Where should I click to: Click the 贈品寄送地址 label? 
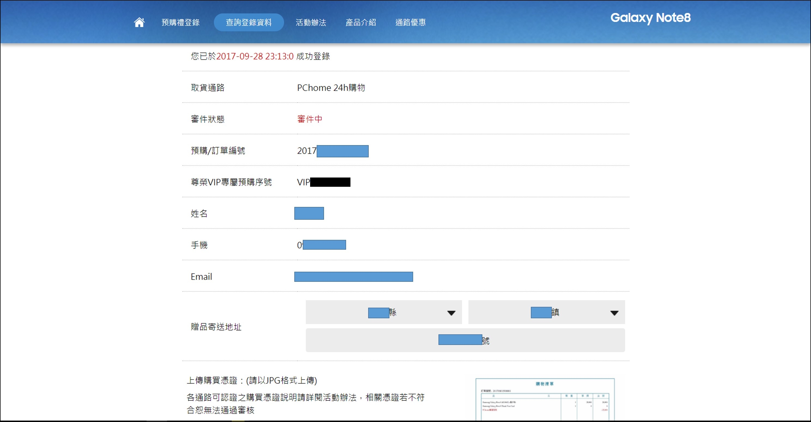(x=216, y=327)
